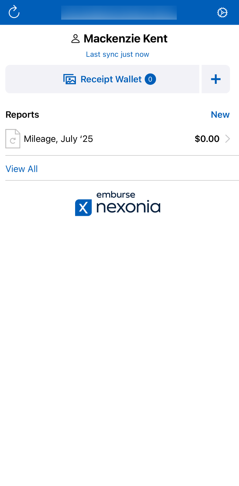Open the Mileage, July '25 report

(58, 139)
